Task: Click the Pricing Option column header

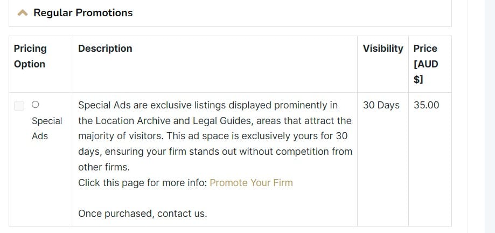Action: point(30,56)
